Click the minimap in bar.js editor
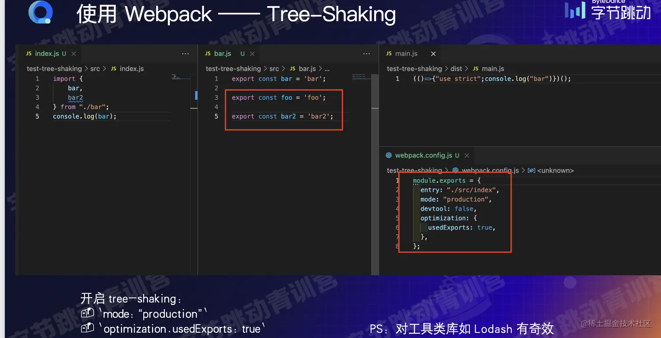The width and height of the screenshot is (661, 338). [x=361, y=77]
